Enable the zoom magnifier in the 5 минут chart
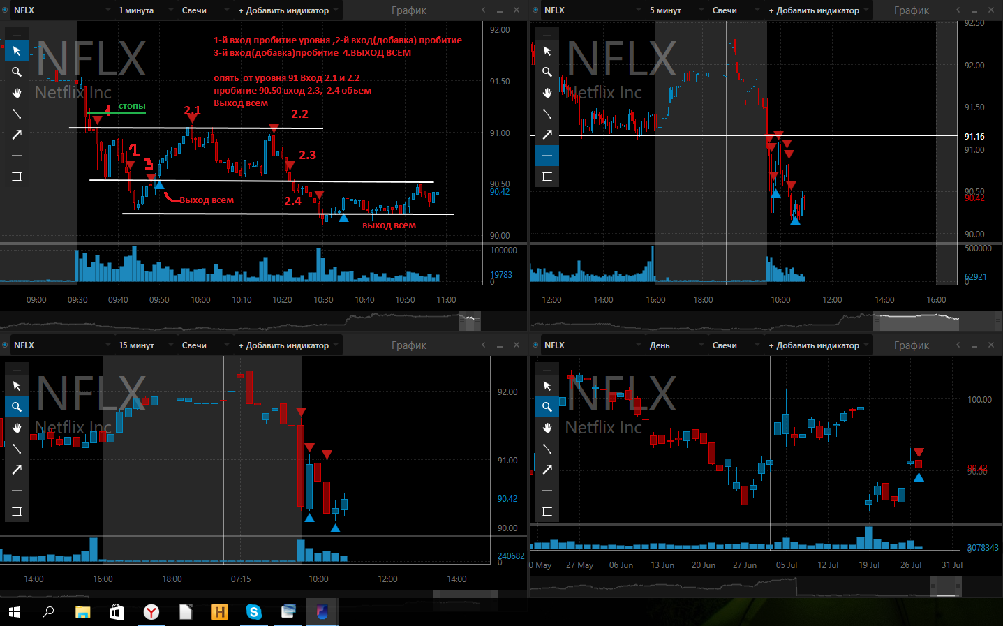 click(x=547, y=72)
